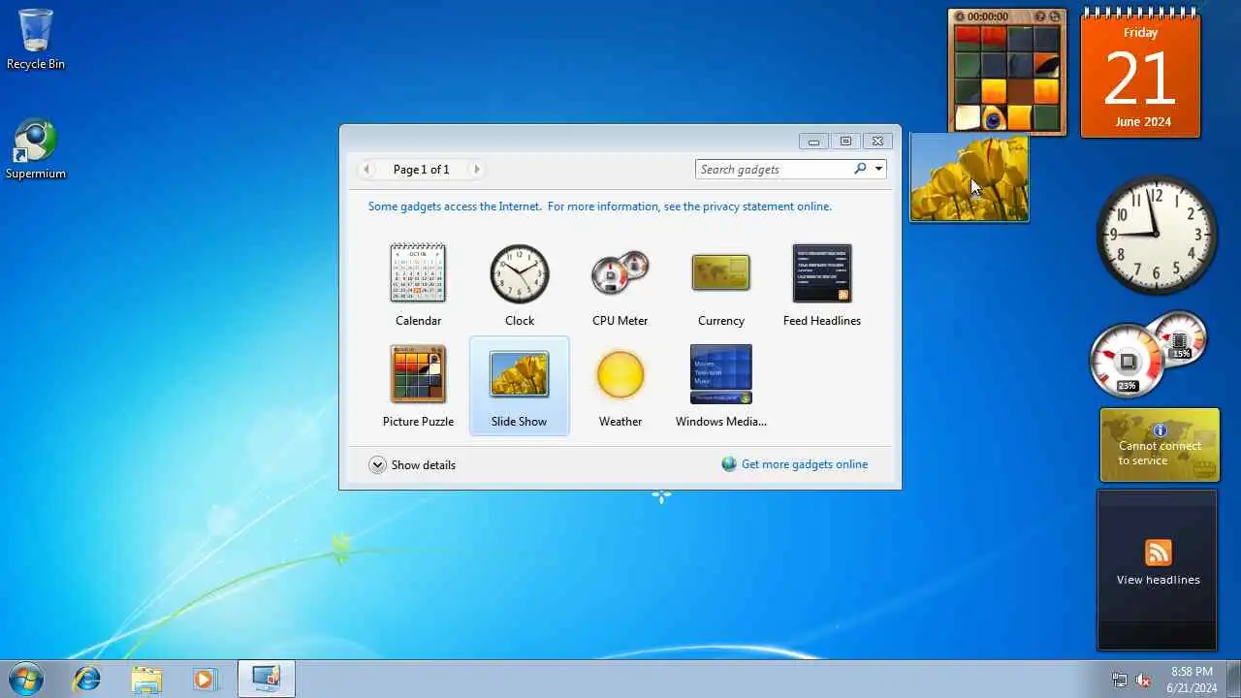This screenshot has width=1241, height=698.
Task: Open the Start menu orb
Action: pyautogui.click(x=24, y=679)
